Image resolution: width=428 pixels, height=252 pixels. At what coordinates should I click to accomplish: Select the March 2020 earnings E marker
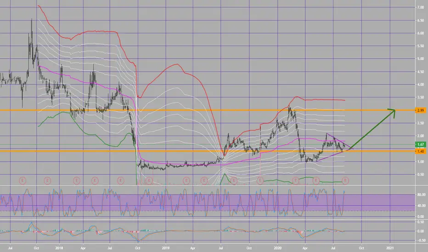pyautogui.click(x=295, y=181)
